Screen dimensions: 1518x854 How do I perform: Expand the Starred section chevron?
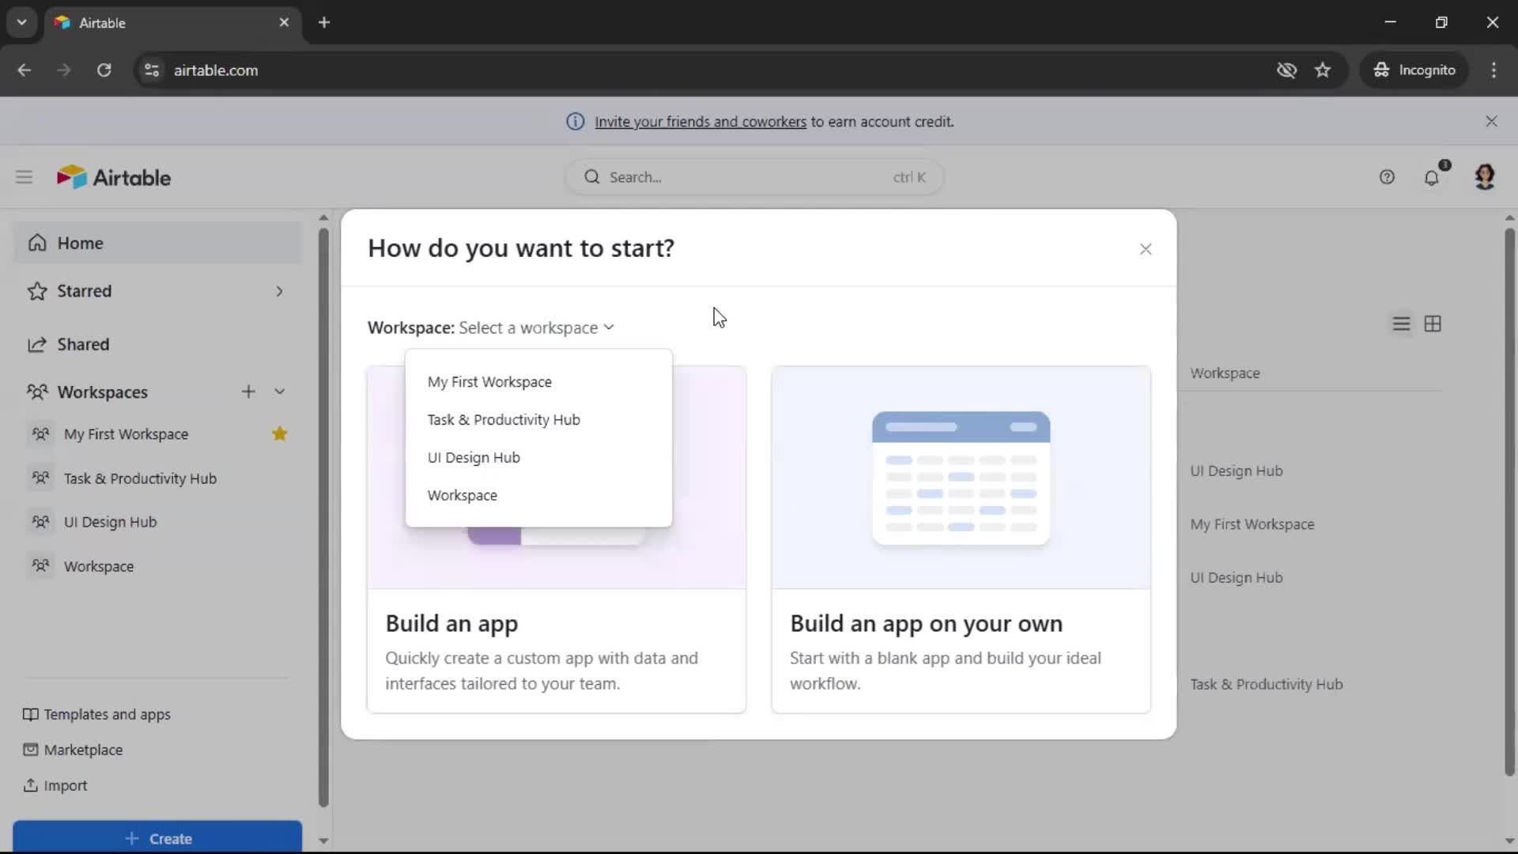tap(279, 291)
